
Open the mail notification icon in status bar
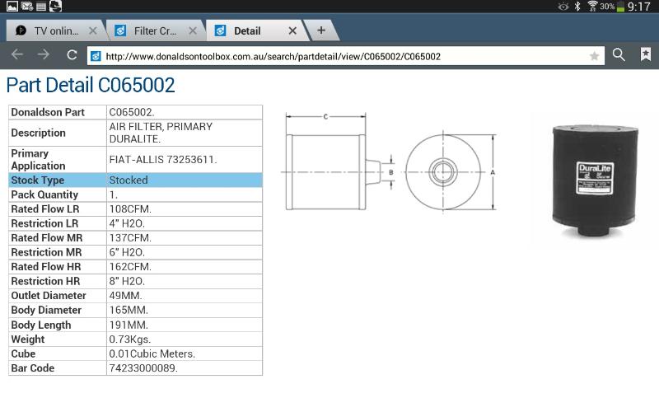click(27, 6)
